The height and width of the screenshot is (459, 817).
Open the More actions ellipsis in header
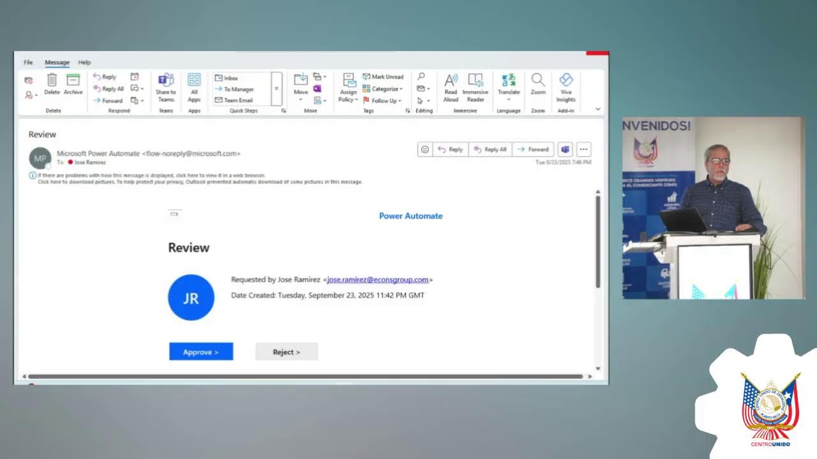point(583,149)
